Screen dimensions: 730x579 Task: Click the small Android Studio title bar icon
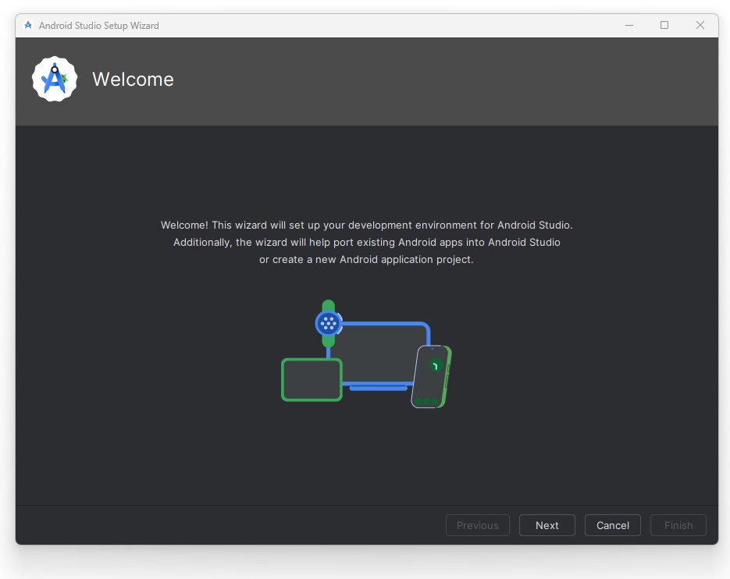click(x=28, y=25)
